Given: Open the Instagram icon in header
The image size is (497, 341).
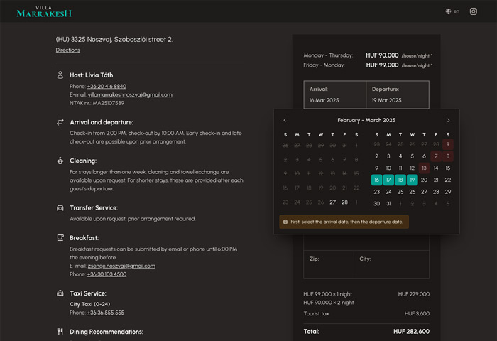Looking at the screenshot, I should coord(474,11).
